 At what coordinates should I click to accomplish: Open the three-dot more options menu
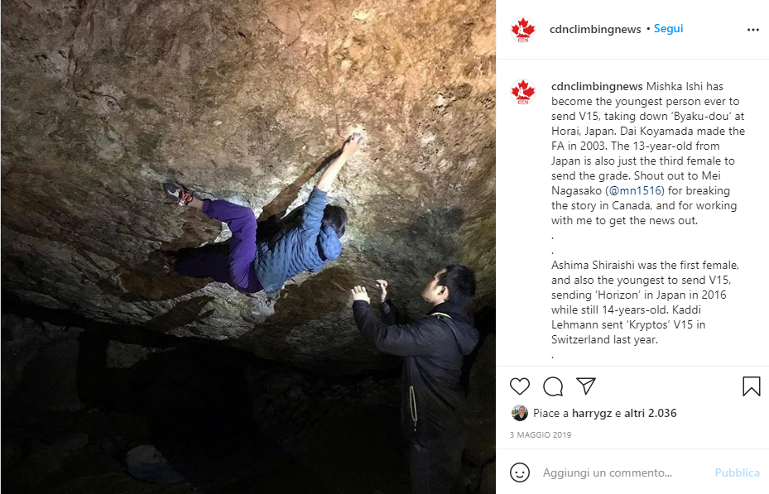point(752,30)
